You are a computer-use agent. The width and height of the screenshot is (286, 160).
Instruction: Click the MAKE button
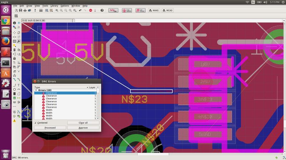tap(154, 10)
